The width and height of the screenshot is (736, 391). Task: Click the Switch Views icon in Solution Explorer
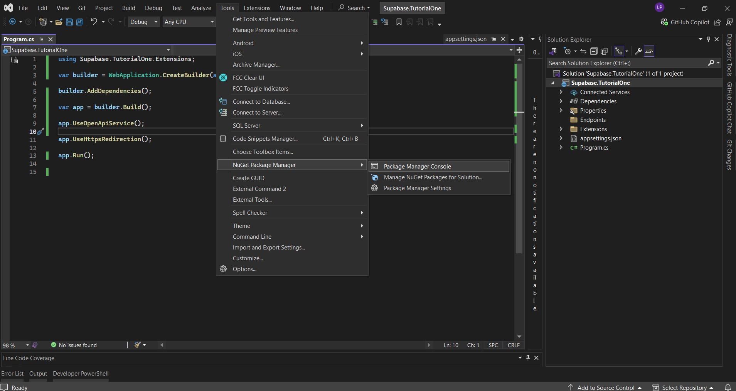pos(553,51)
